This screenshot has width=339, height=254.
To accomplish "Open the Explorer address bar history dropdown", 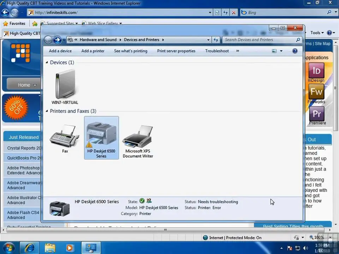I will coord(208,40).
